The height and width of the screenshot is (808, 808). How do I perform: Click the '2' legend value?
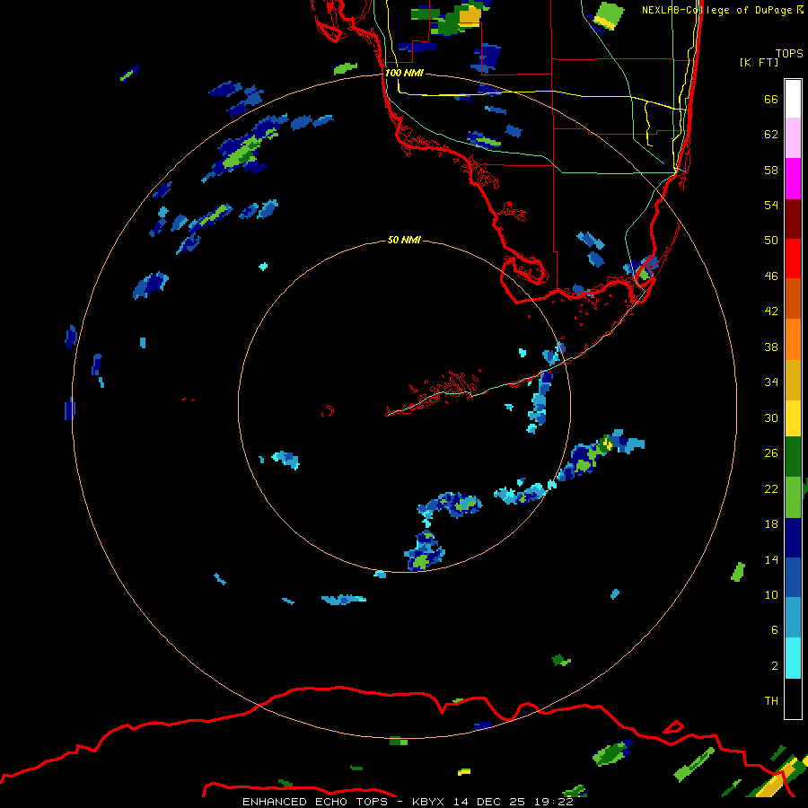tap(775, 665)
